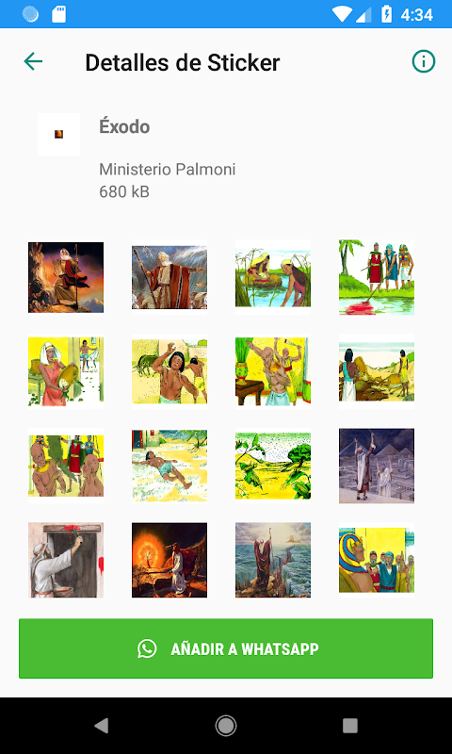Tap the Ministerio Palmoni publisher text

pyautogui.click(x=168, y=170)
